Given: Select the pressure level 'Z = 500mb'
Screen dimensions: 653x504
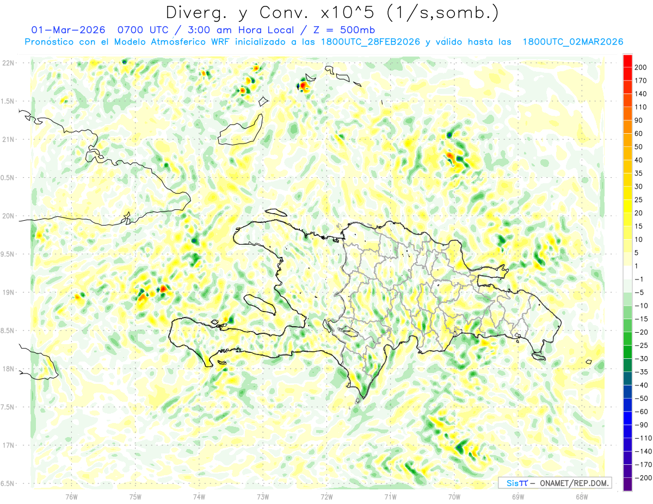Looking at the screenshot, I should coord(345,30).
